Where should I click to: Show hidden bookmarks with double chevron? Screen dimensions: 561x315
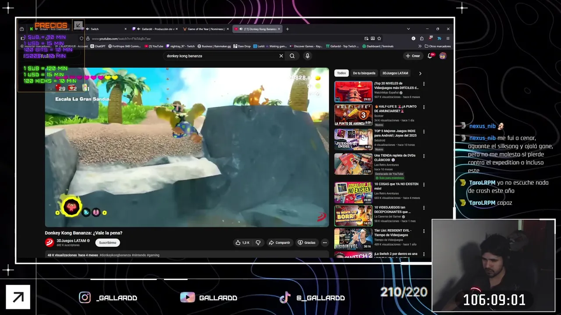click(420, 46)
